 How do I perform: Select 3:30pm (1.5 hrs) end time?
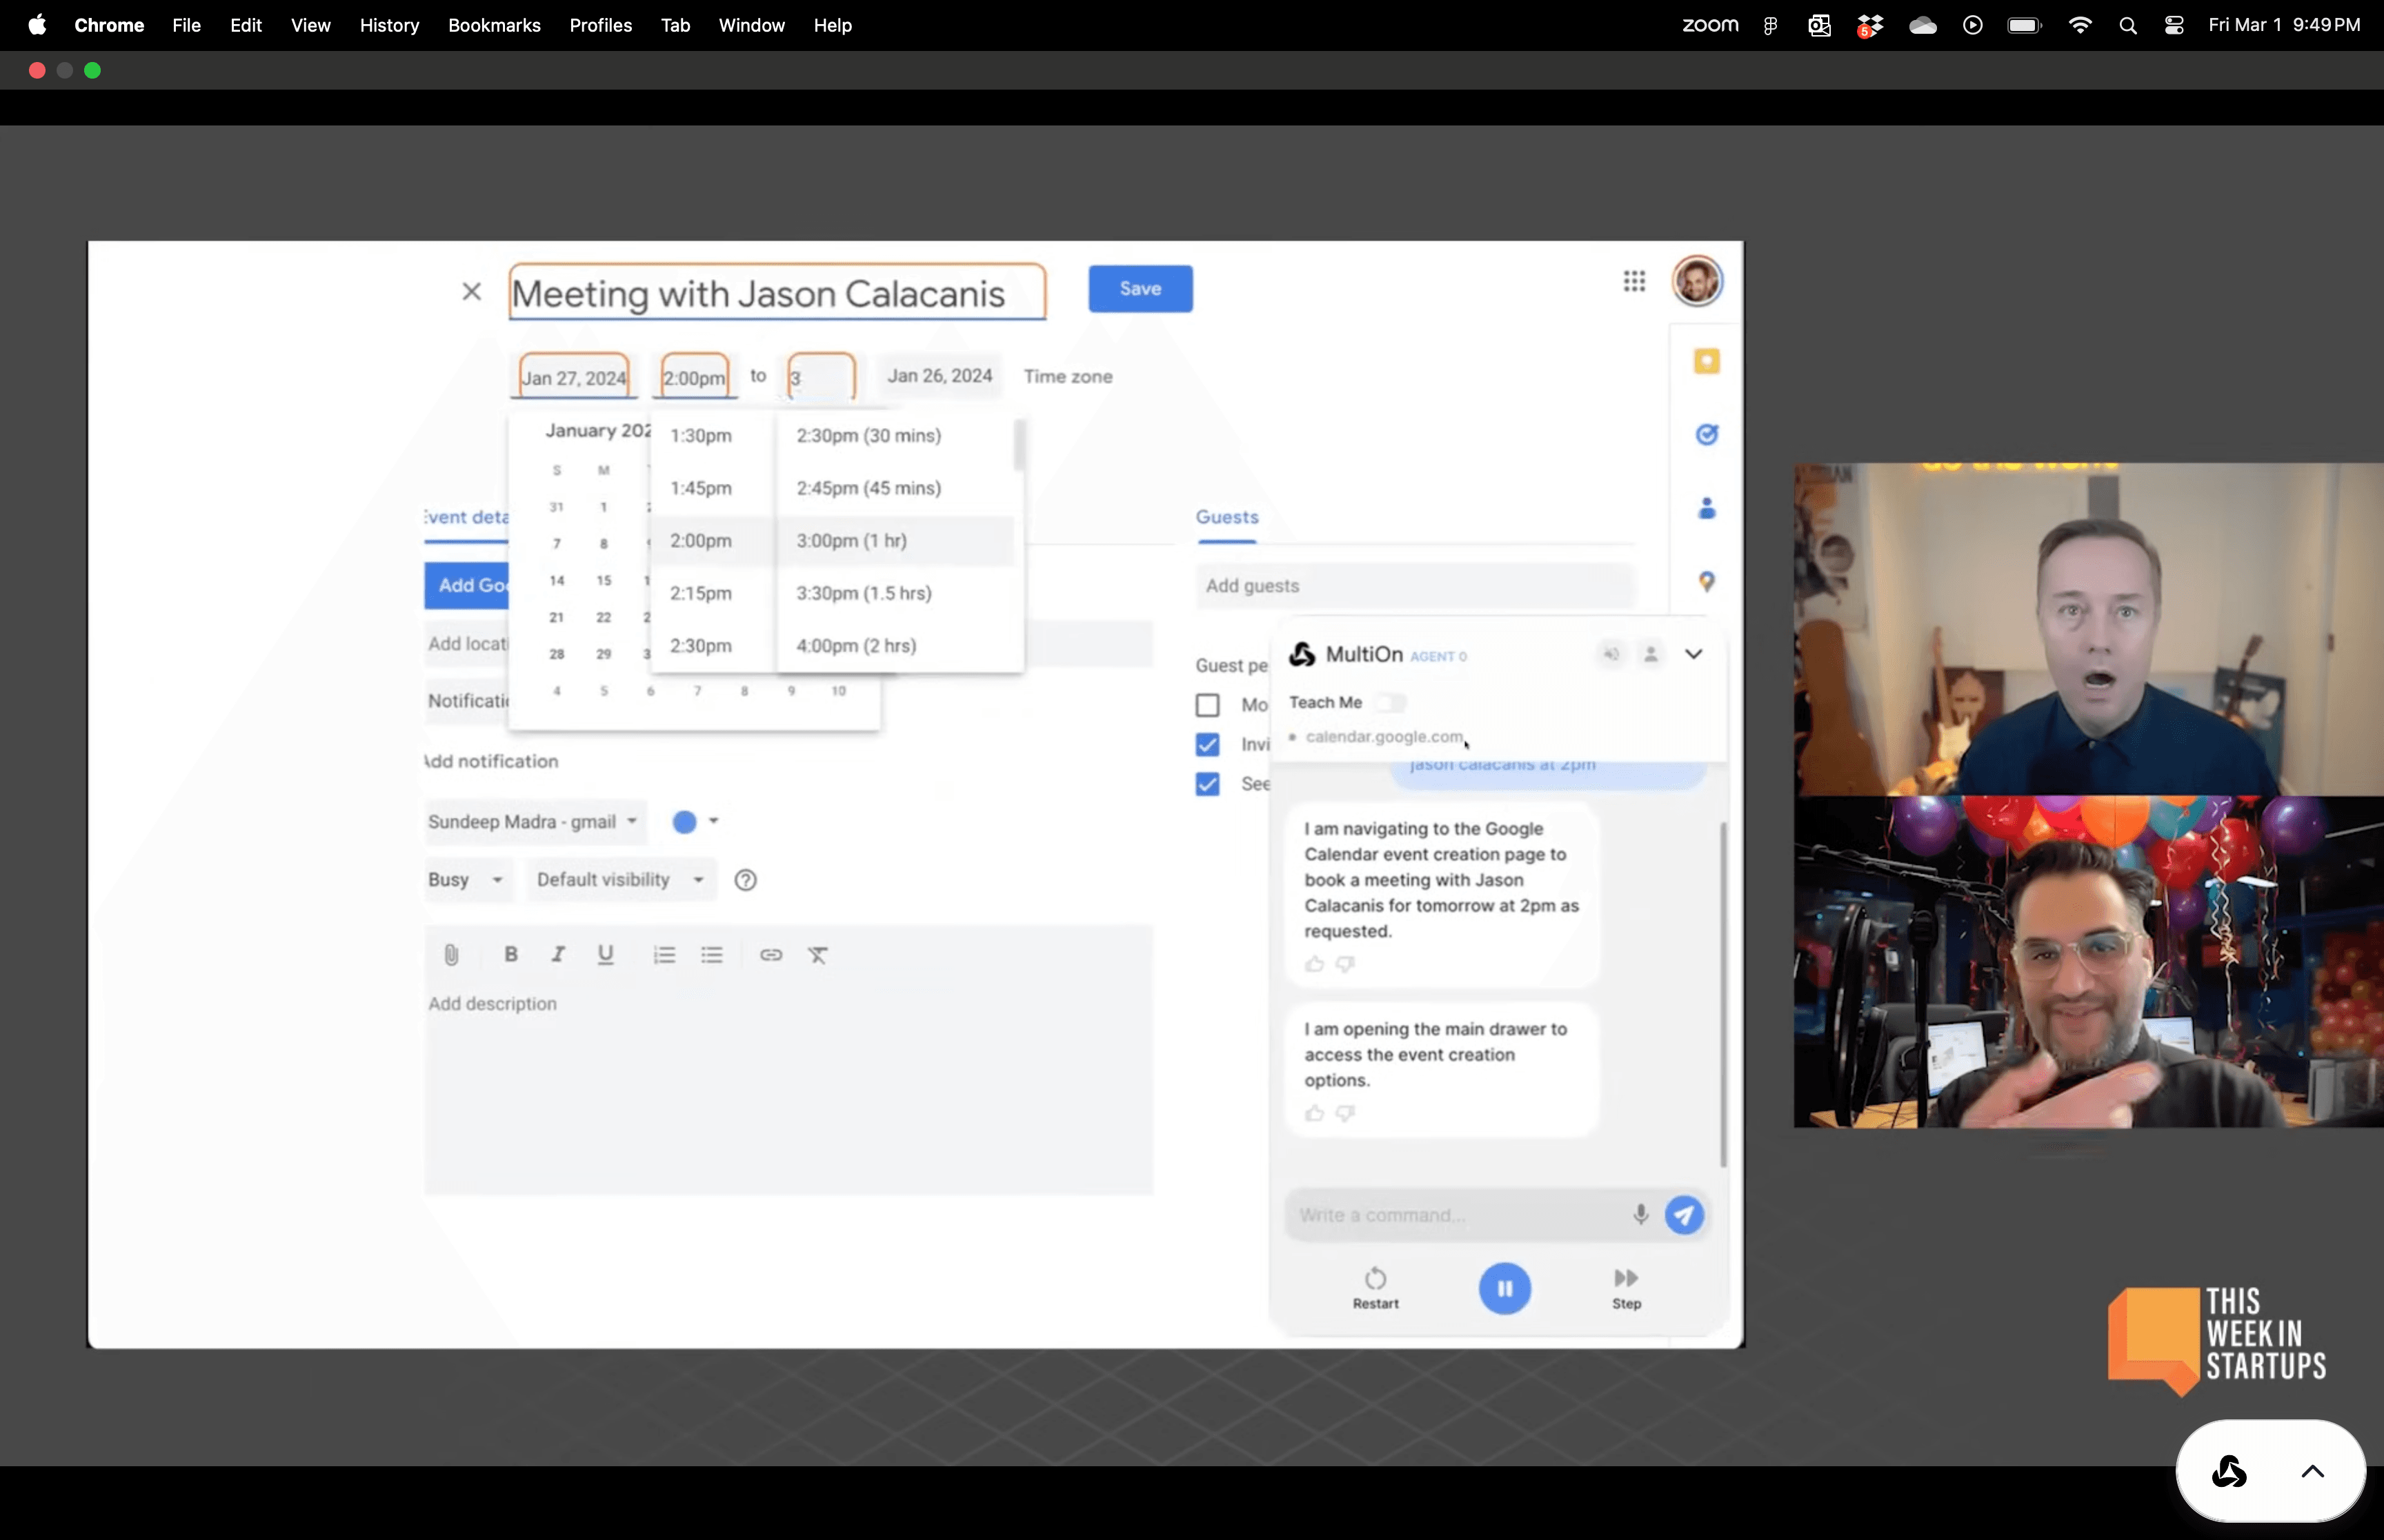click(x=895, y=593)
